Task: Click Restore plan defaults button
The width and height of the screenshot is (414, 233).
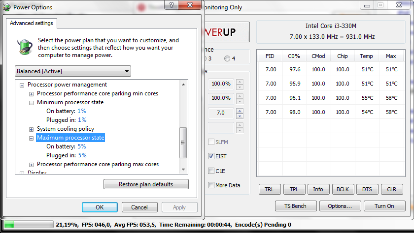Action: click(146, 184)
